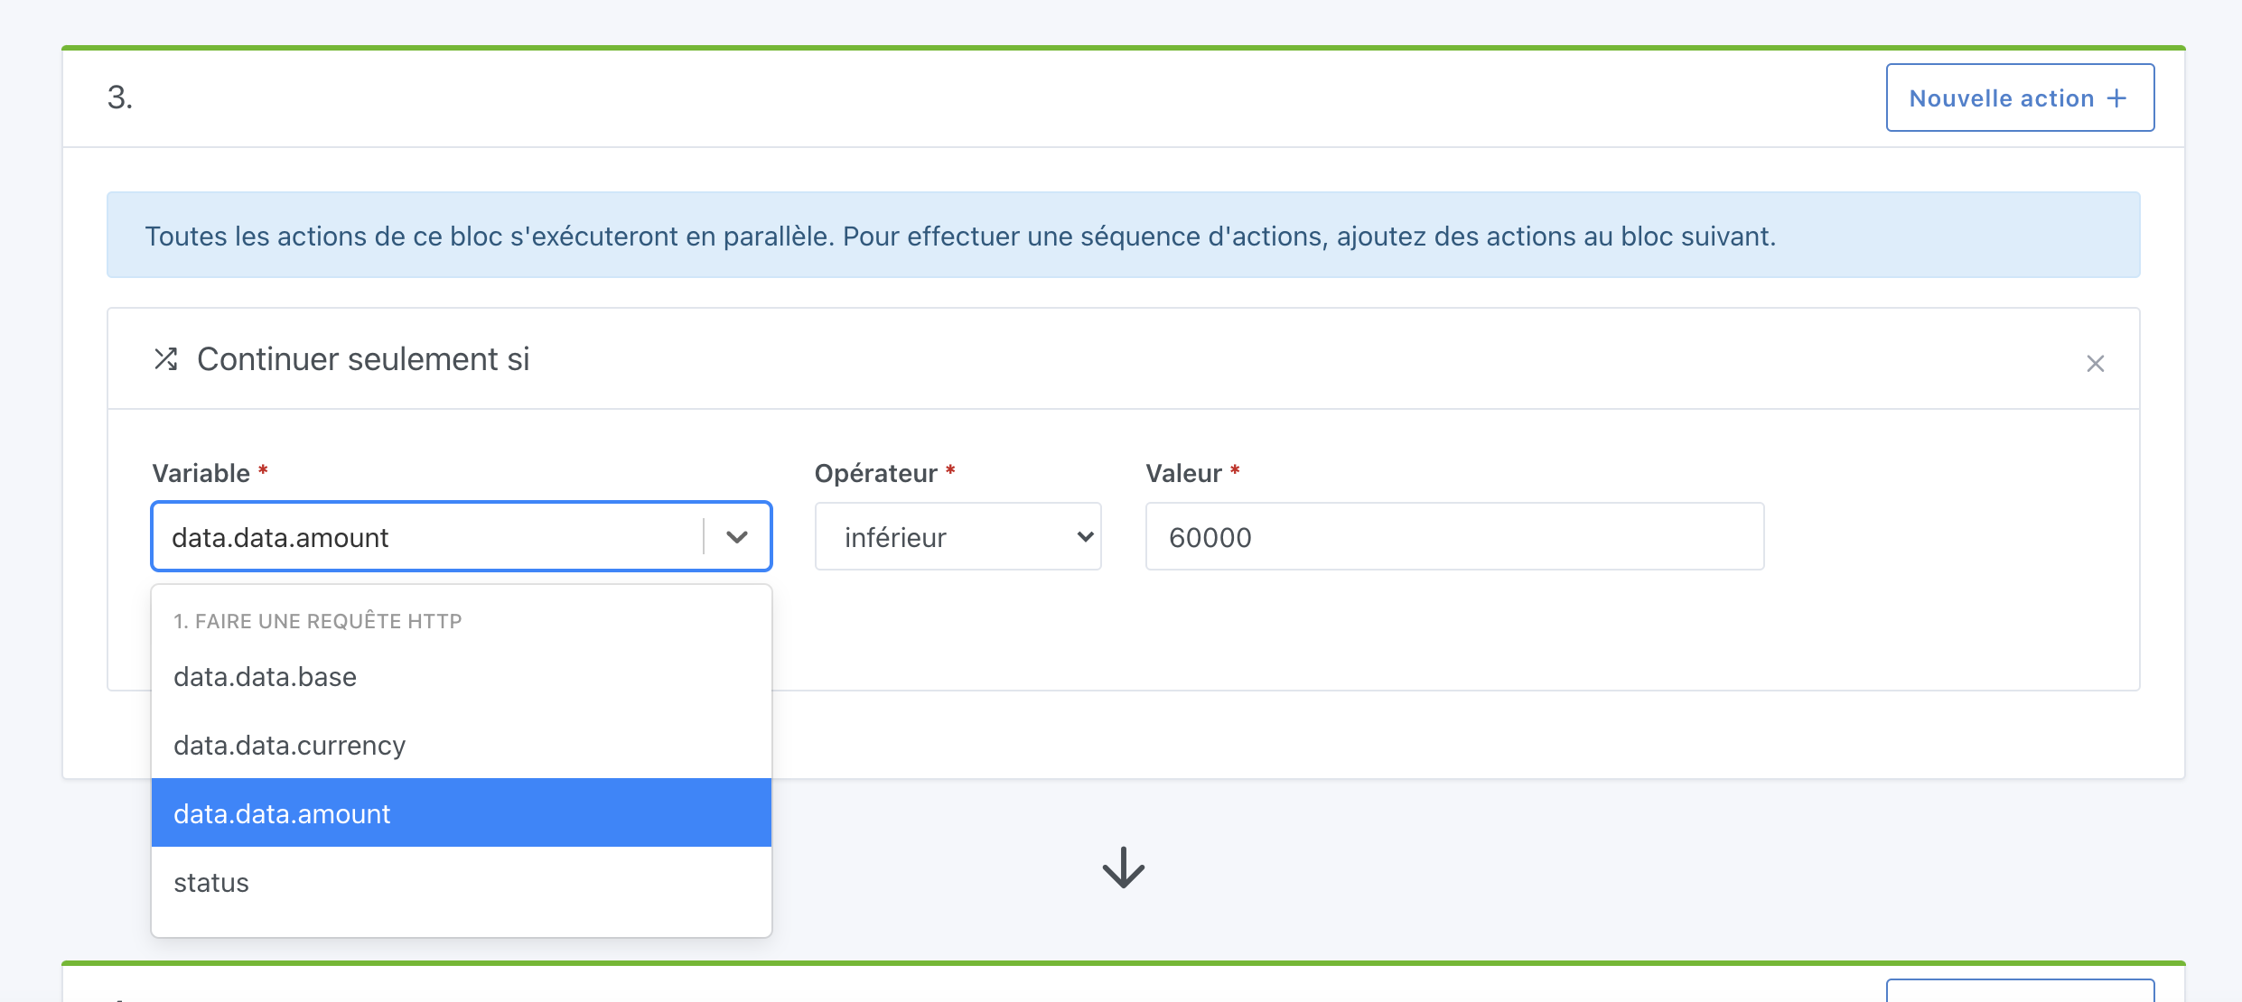Viewport: 2242px width, 1002px height.
Task: Click the partially visible button at bottom right
Action: [x=2019, y=993]
